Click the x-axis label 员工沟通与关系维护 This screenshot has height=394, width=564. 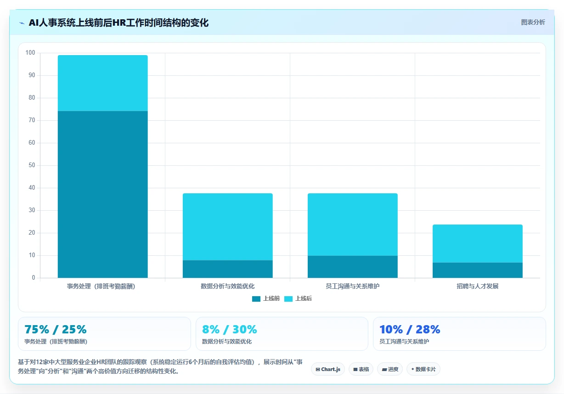[x=352, y=286]
